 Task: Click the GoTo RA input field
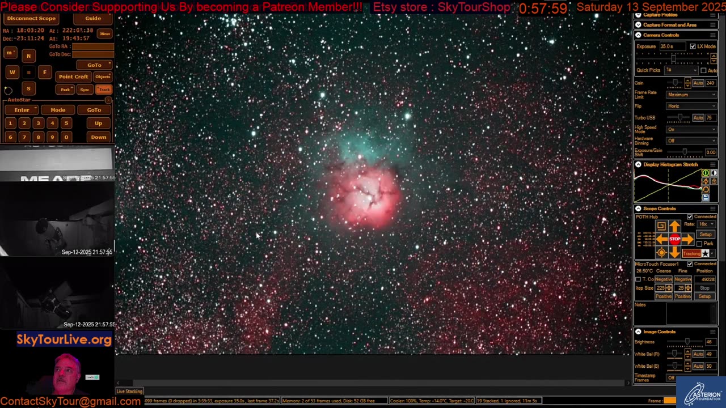point(93,46)
